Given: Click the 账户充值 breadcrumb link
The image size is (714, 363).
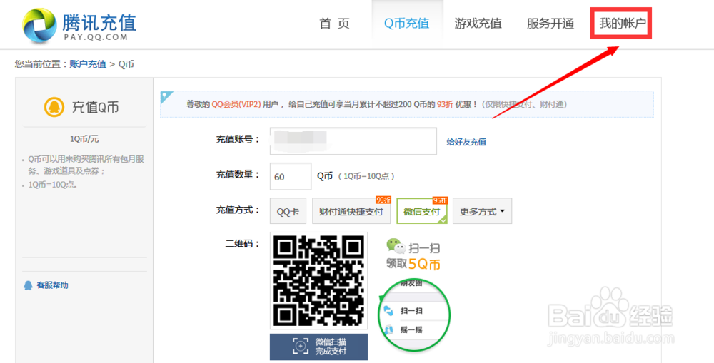Looking at the screenshot, I should point(88,64).
